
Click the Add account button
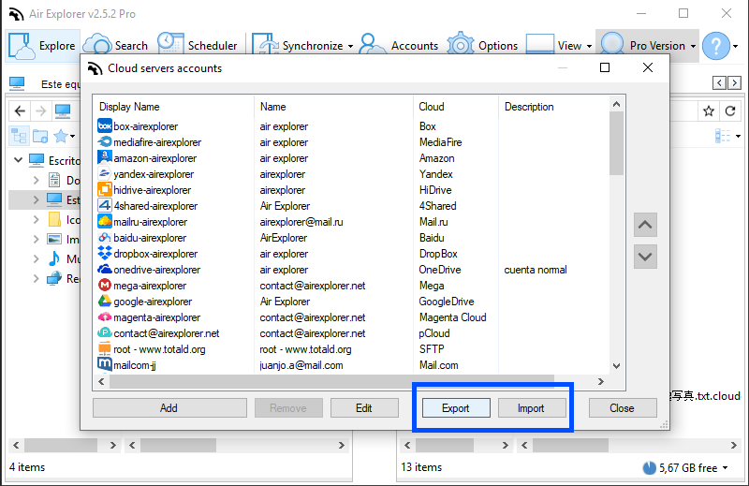[x=169, y=408]
